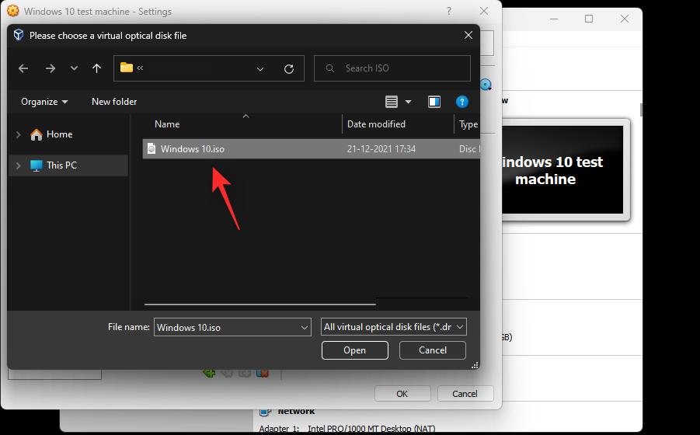
Task: Cancel the file chooser dialog
Action: click(432, 350)
